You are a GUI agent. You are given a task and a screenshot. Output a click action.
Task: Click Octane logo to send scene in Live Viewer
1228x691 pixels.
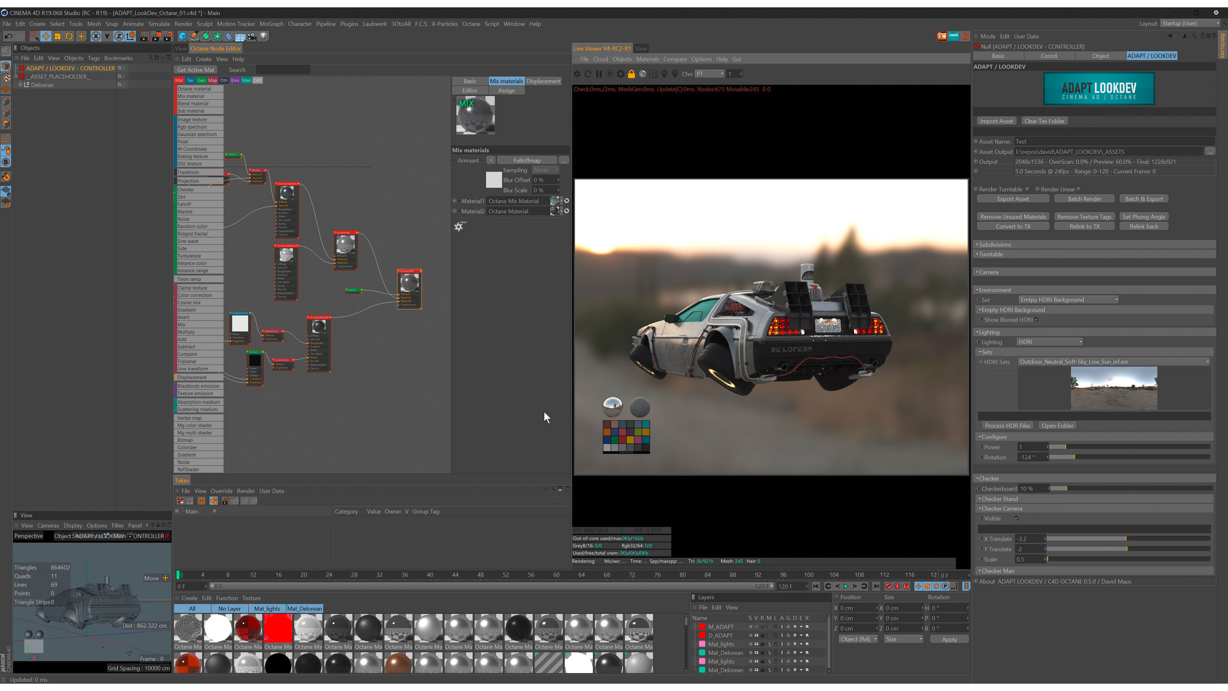point(577,74)
